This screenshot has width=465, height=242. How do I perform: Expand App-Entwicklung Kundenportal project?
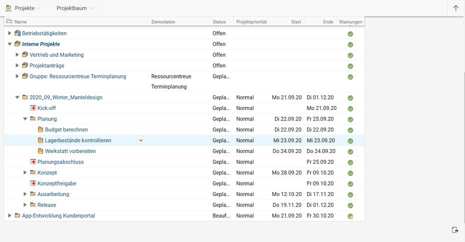coord(10,215)
